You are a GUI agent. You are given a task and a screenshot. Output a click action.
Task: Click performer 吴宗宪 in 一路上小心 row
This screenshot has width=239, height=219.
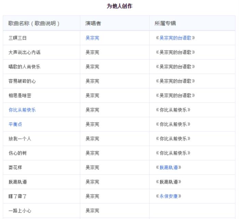(x=93, y=210)
